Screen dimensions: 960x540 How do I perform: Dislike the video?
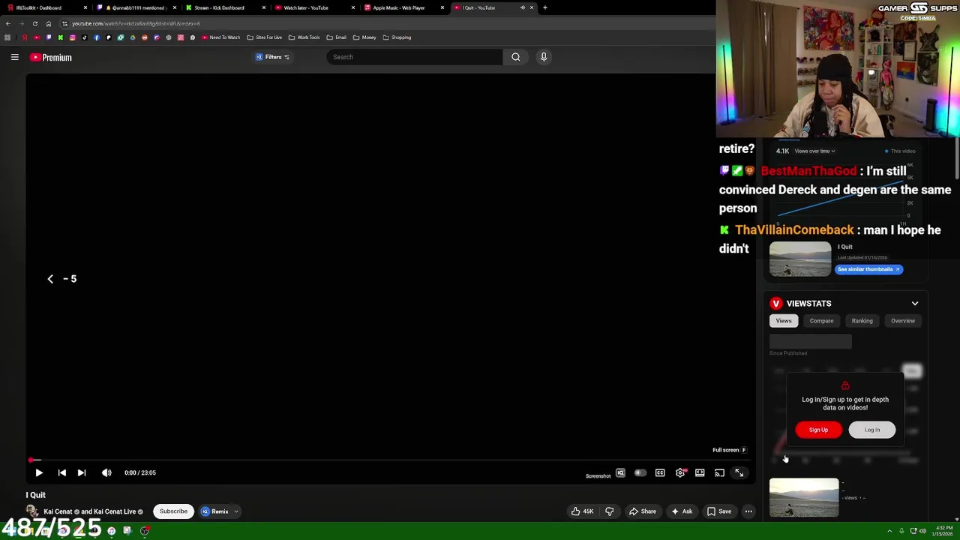pos(609,511)
